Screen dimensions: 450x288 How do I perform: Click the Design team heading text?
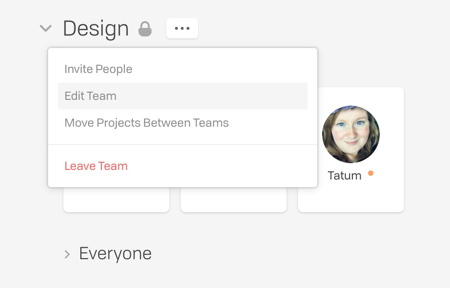click(x=96, y=29)
